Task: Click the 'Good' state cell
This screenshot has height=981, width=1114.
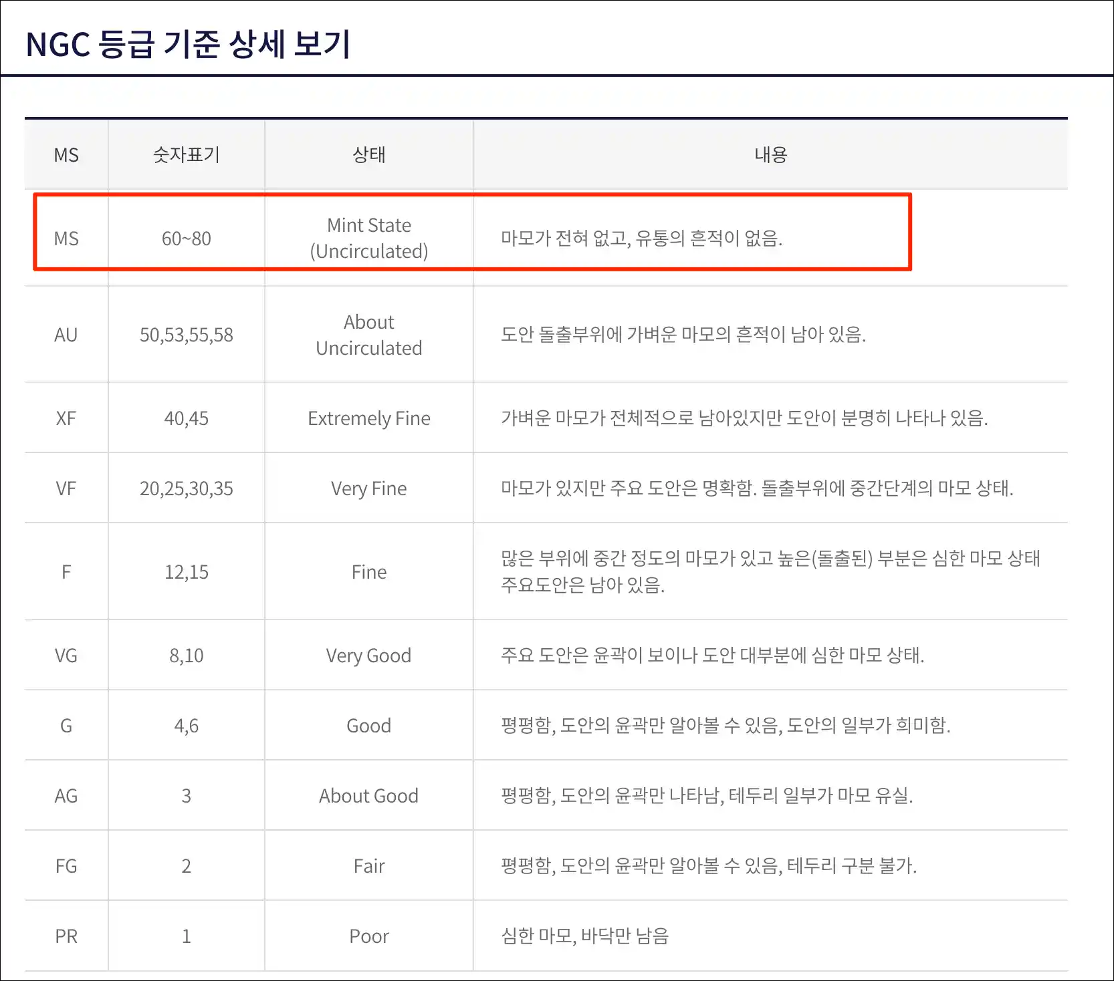Action: 369,726
